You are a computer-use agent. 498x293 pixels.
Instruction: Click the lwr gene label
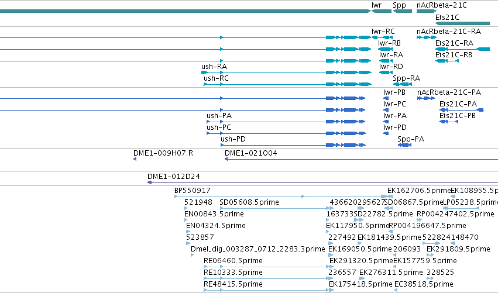coord(376,5)
